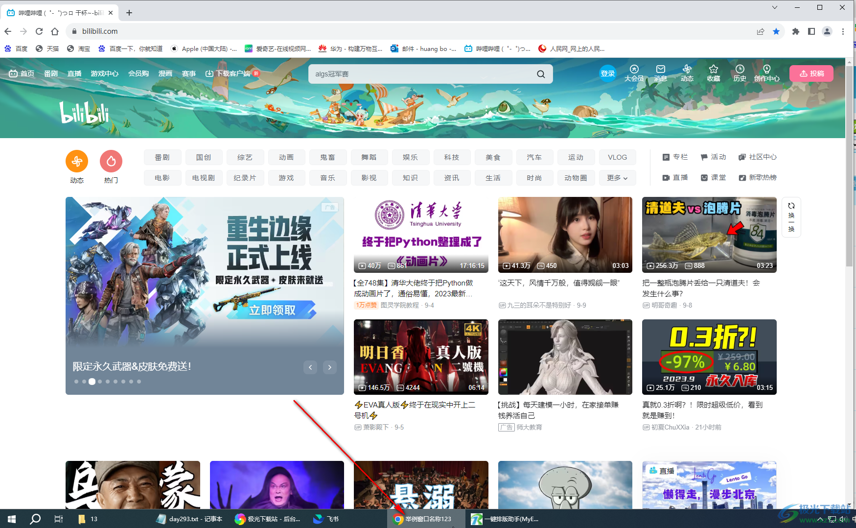Open the 社区中心 link
This screenshot has height=528, width=856.
(758, 157)
